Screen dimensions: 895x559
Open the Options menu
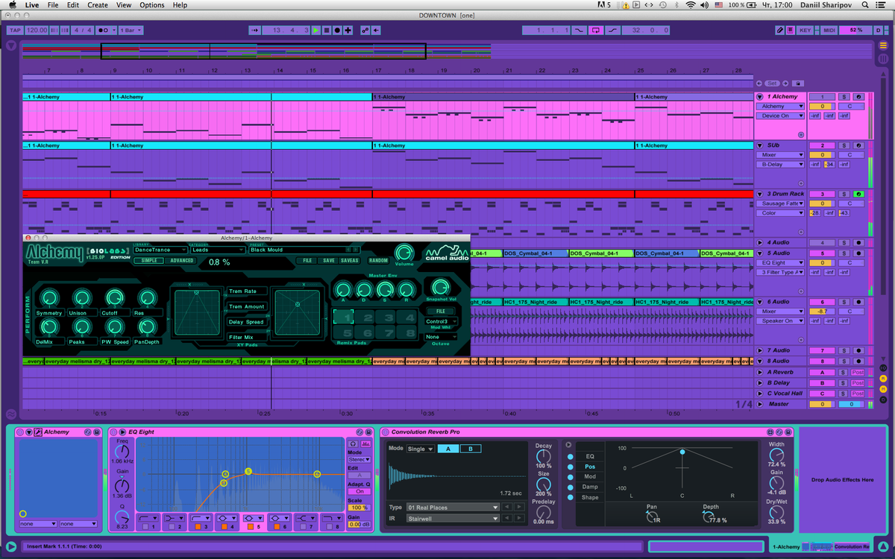pyautogui.click(x=151, y=5)
